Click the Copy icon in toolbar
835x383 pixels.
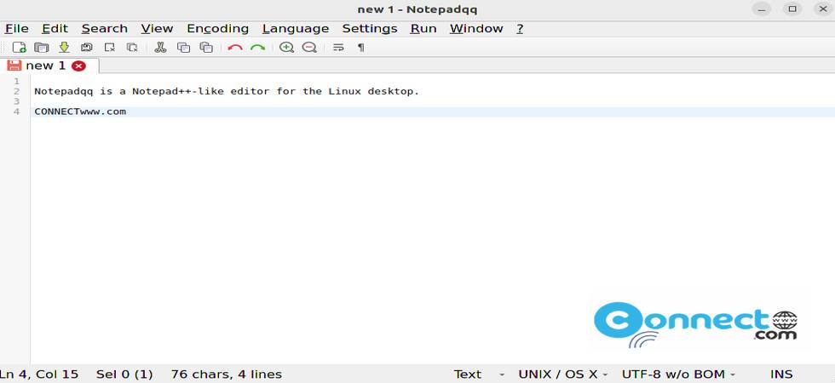pos(183,48)
